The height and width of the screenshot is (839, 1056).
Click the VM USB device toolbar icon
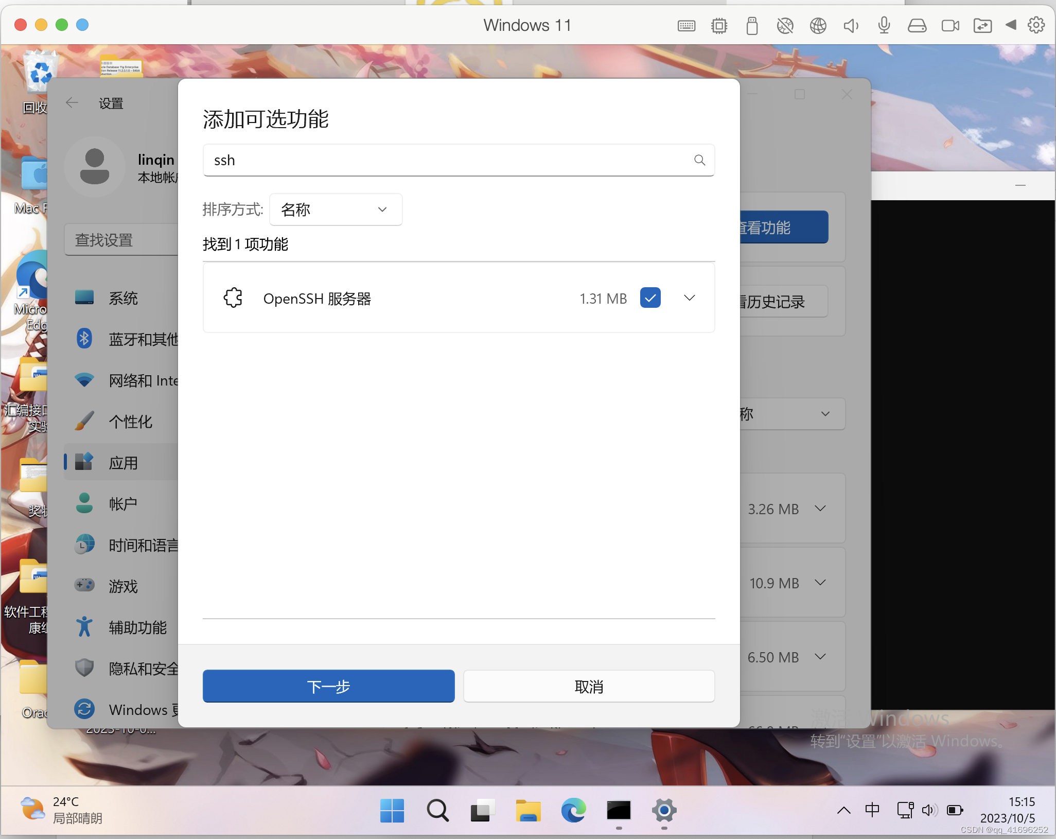752,25
